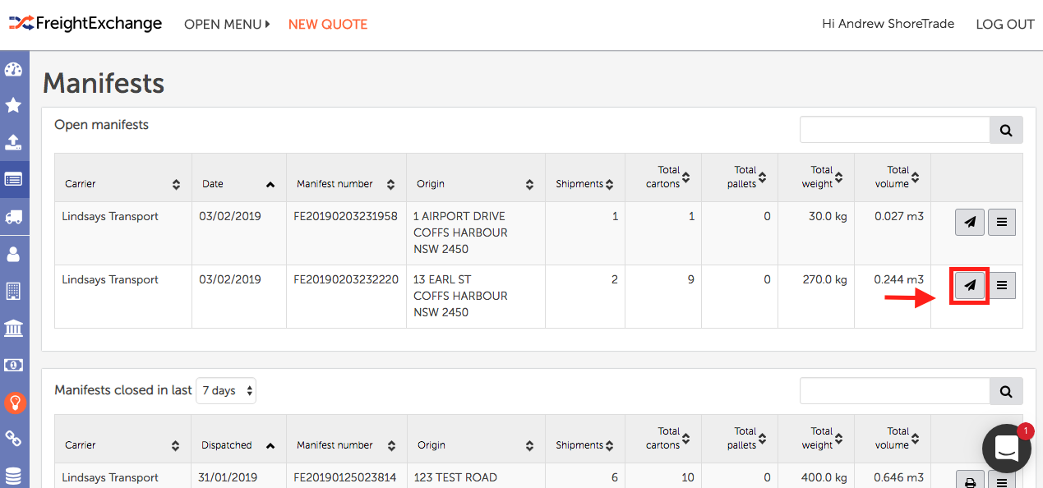The image size is (1043, 488).
Task: Click origin 1 AIRPORT DRIVE COFFS HARBOUR
Action: pos(460,232)
